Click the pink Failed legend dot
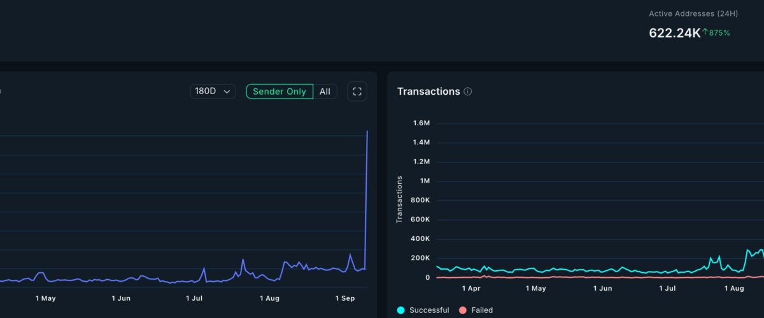Image resolution: width=764 pixels, height=318 pixels. [x=463, y=310]
